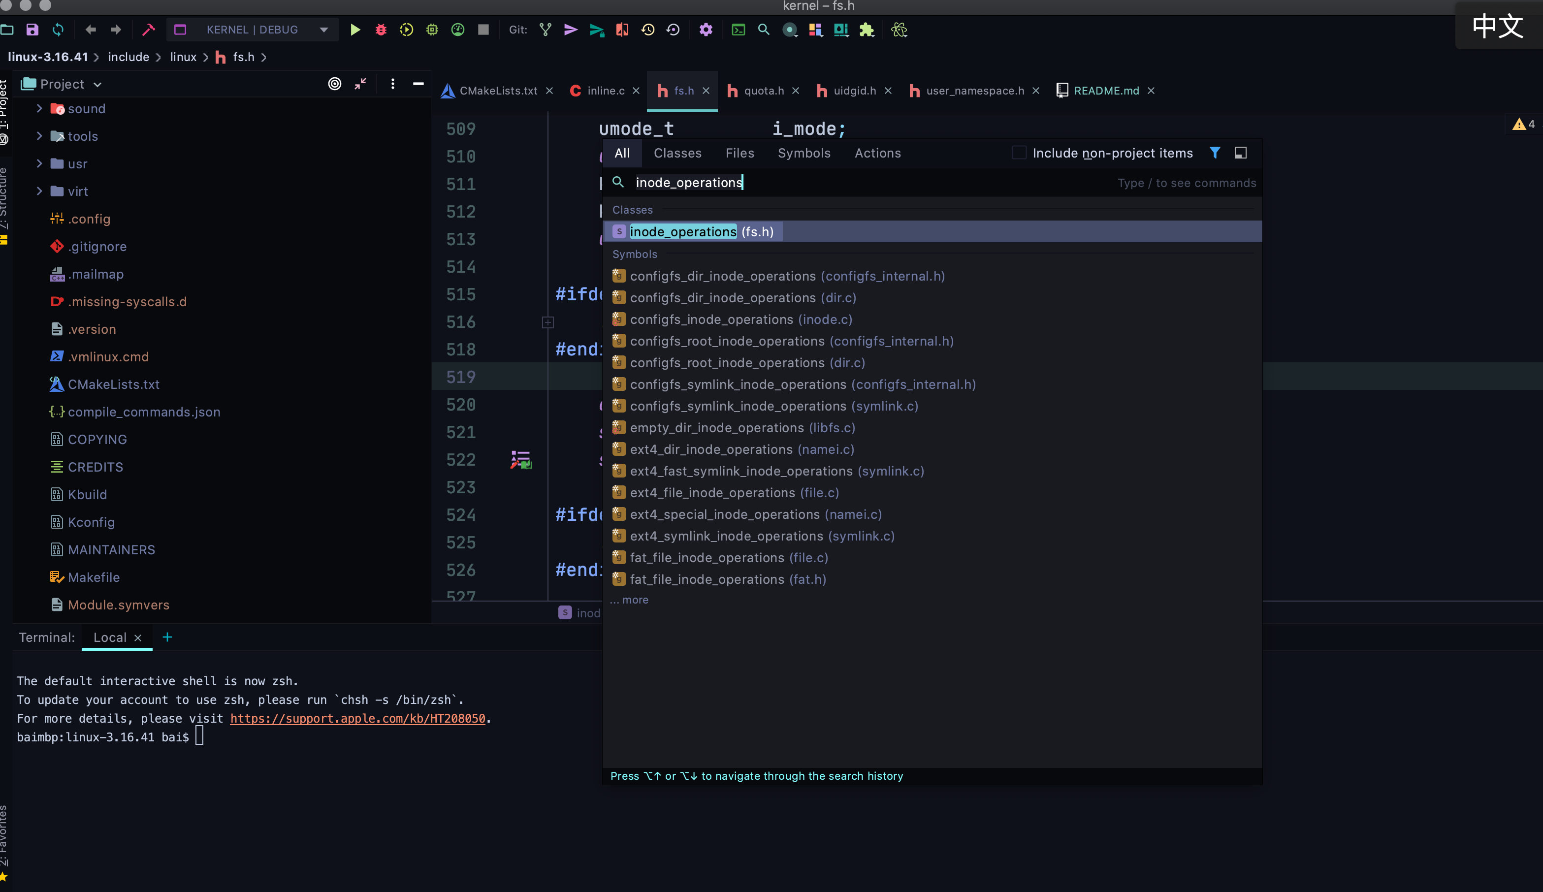Click the red Debug bug icon

(x=381, y=30)
